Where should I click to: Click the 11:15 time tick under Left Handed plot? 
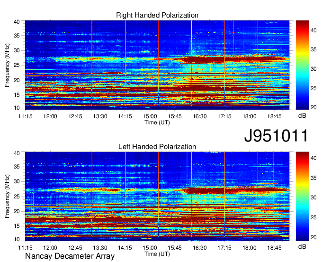pos(25,248)
